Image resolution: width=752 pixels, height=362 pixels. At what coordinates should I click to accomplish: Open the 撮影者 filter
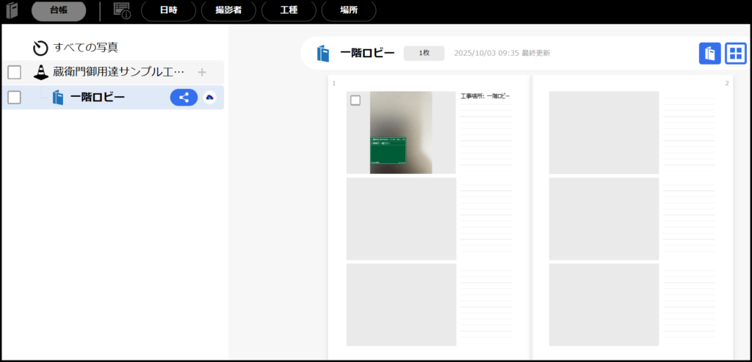coord(228,10)
